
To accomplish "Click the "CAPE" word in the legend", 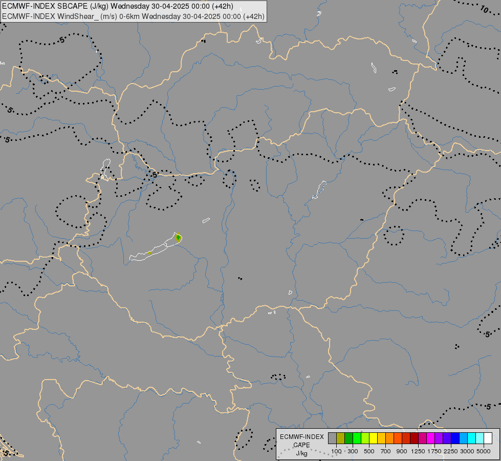I will (301, 445).
